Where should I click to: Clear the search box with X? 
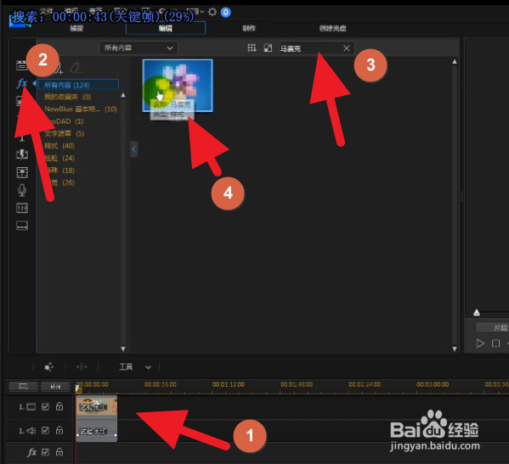[x=347, y=48]
